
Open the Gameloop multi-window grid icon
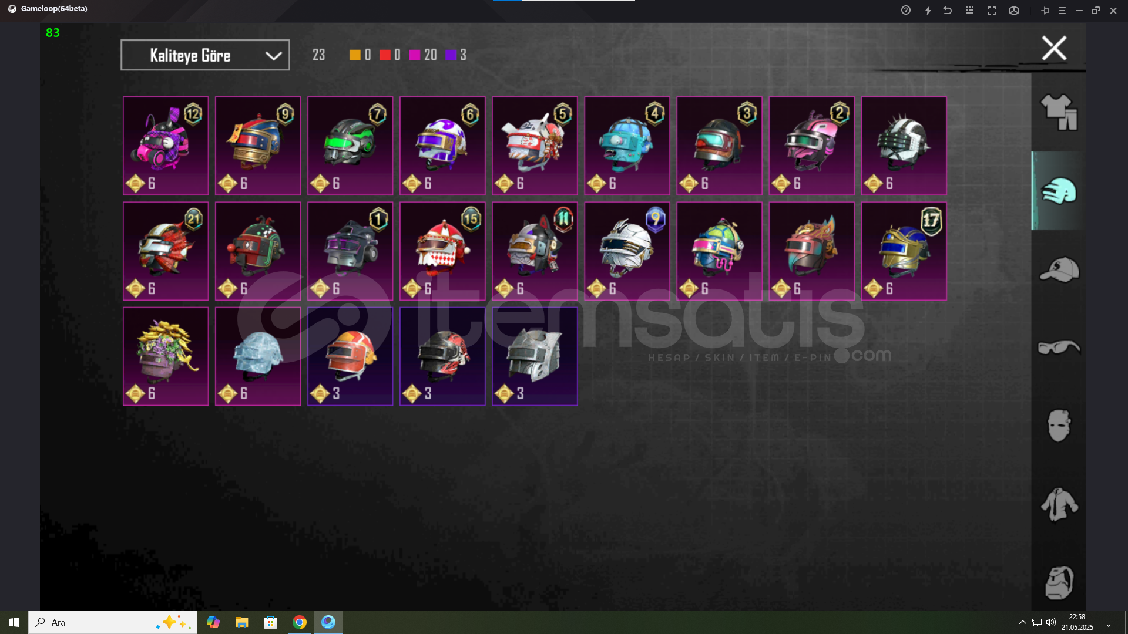(969, 10)
